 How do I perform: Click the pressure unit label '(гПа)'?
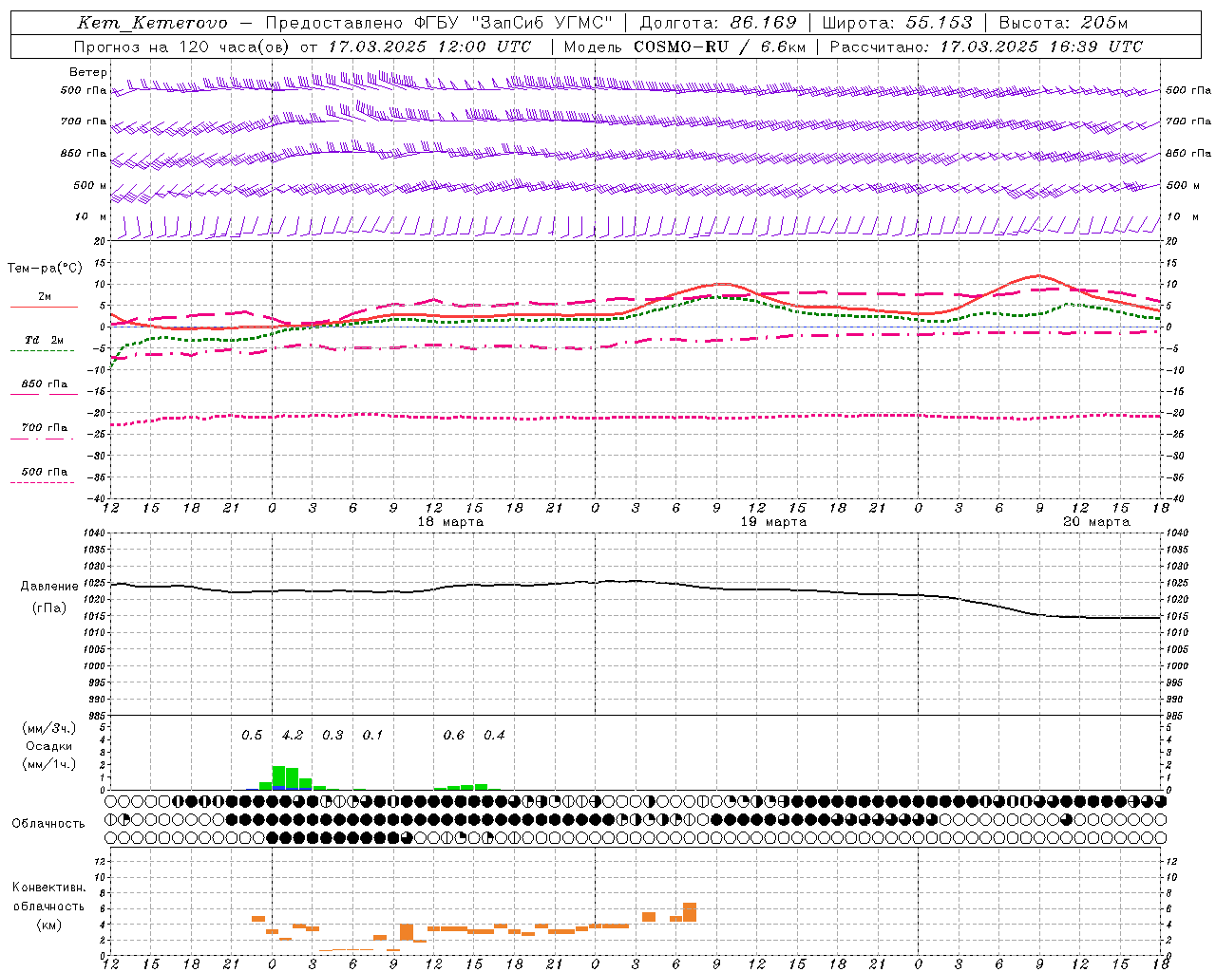49,608
